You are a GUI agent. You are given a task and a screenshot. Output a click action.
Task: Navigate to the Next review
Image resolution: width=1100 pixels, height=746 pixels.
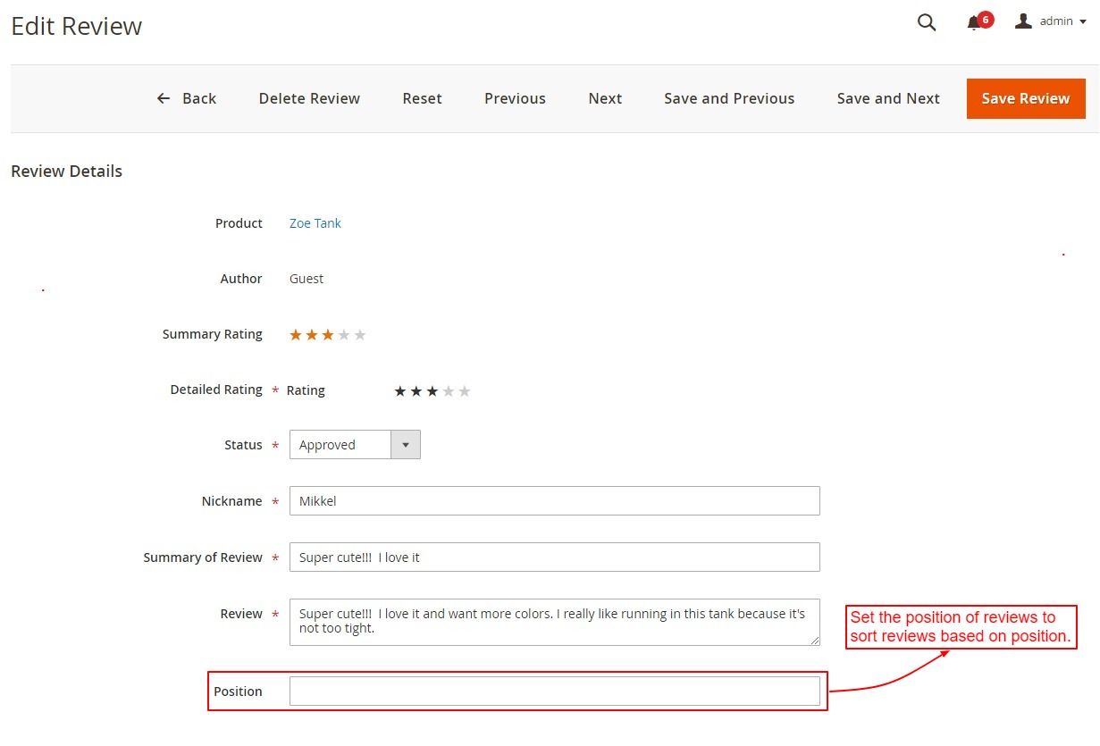coord(605,98)
